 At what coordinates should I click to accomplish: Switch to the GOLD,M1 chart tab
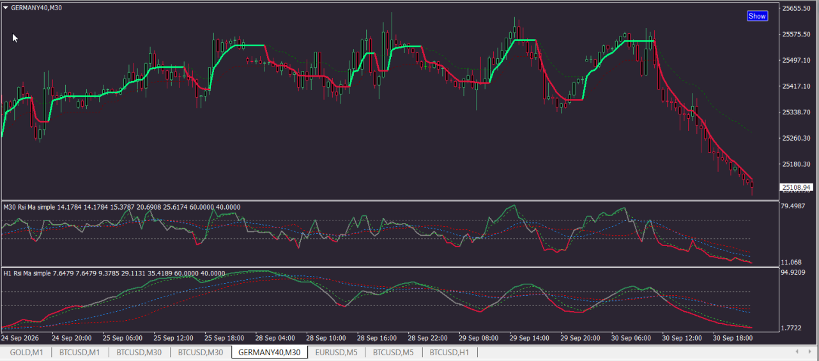coord(27,352)
